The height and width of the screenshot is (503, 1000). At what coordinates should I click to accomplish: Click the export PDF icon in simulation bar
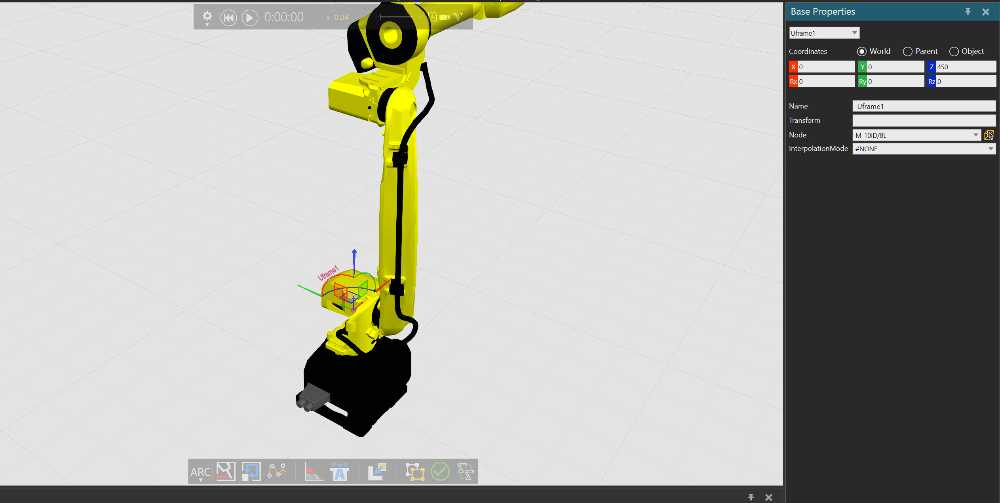click(x=432, y=17)
